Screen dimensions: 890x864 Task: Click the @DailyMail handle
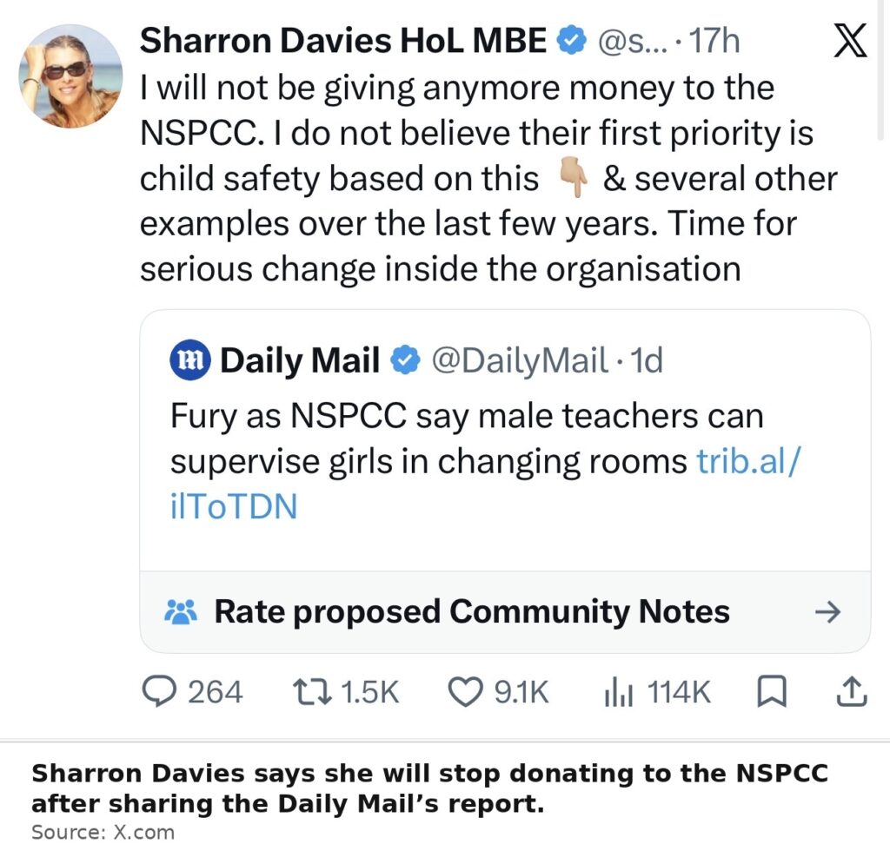coord(520,360)
